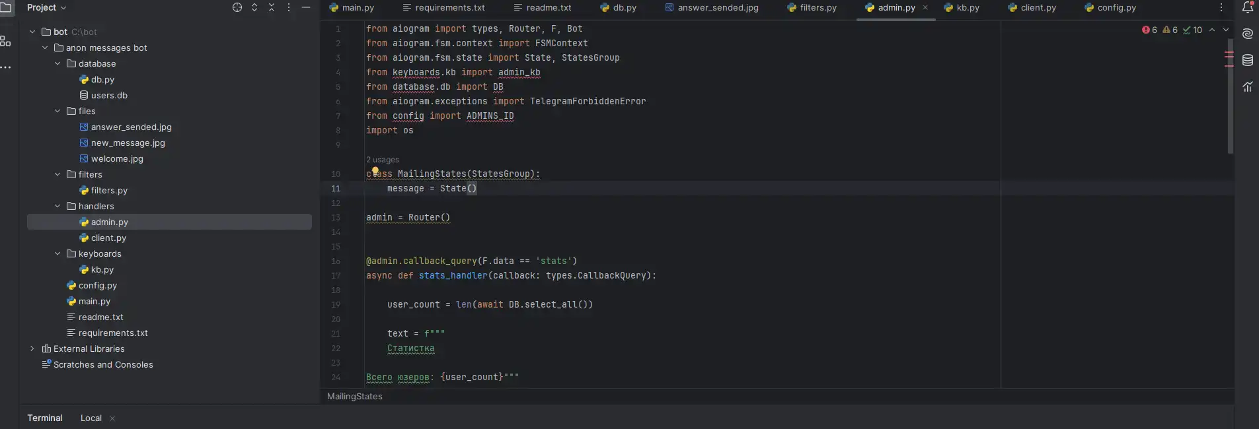The image size is (1259, 429).
Task: Click the typos indicator showing 10
Action: [x=1192, y=30]
